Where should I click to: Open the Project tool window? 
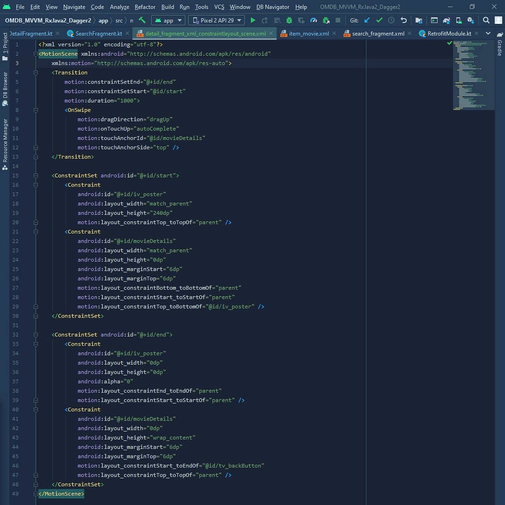click(x=5, y=46)
